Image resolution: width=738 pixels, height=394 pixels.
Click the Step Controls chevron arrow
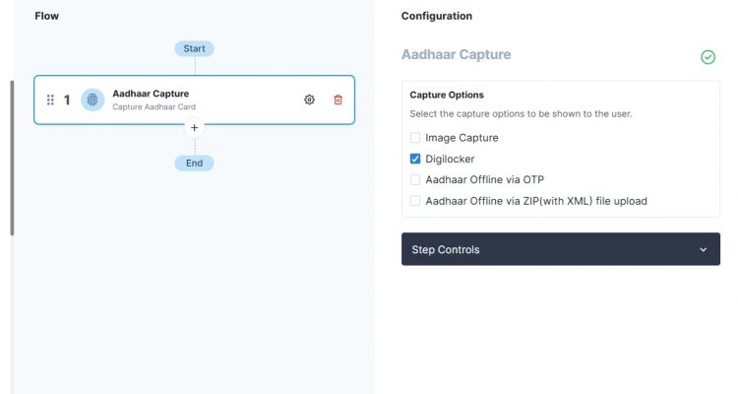704,249
